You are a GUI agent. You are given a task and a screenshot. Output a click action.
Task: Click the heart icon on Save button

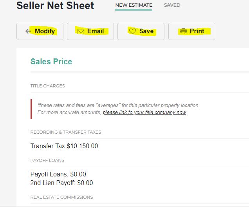tap(132, 31)
